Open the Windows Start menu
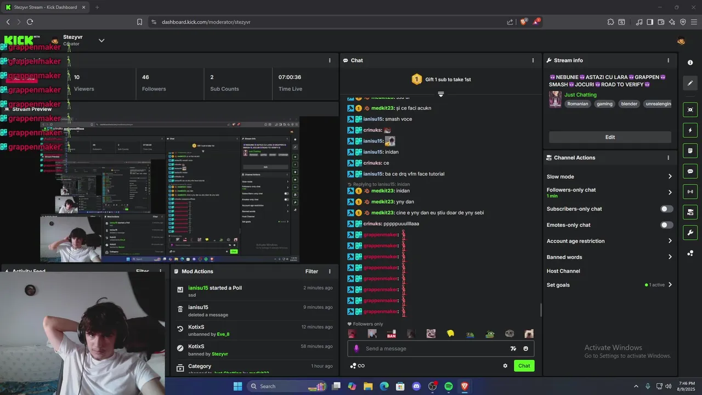Image resolution: width=702 pixels, height=395 pixels. (x=237, y=386)
